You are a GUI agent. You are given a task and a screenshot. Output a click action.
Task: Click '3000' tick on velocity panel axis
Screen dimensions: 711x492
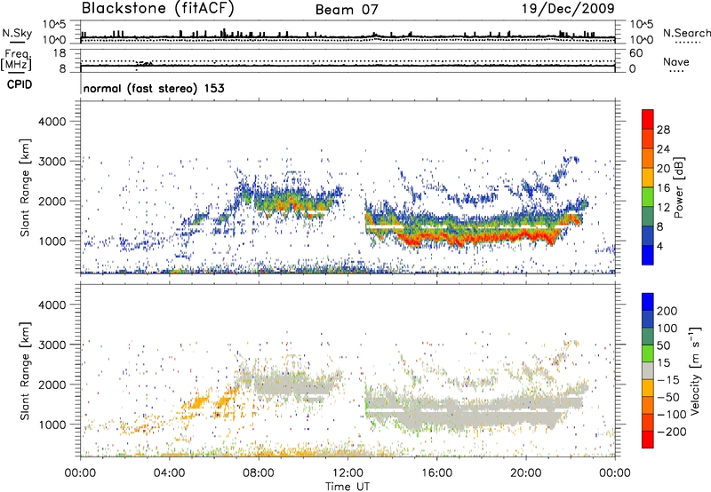52,345
